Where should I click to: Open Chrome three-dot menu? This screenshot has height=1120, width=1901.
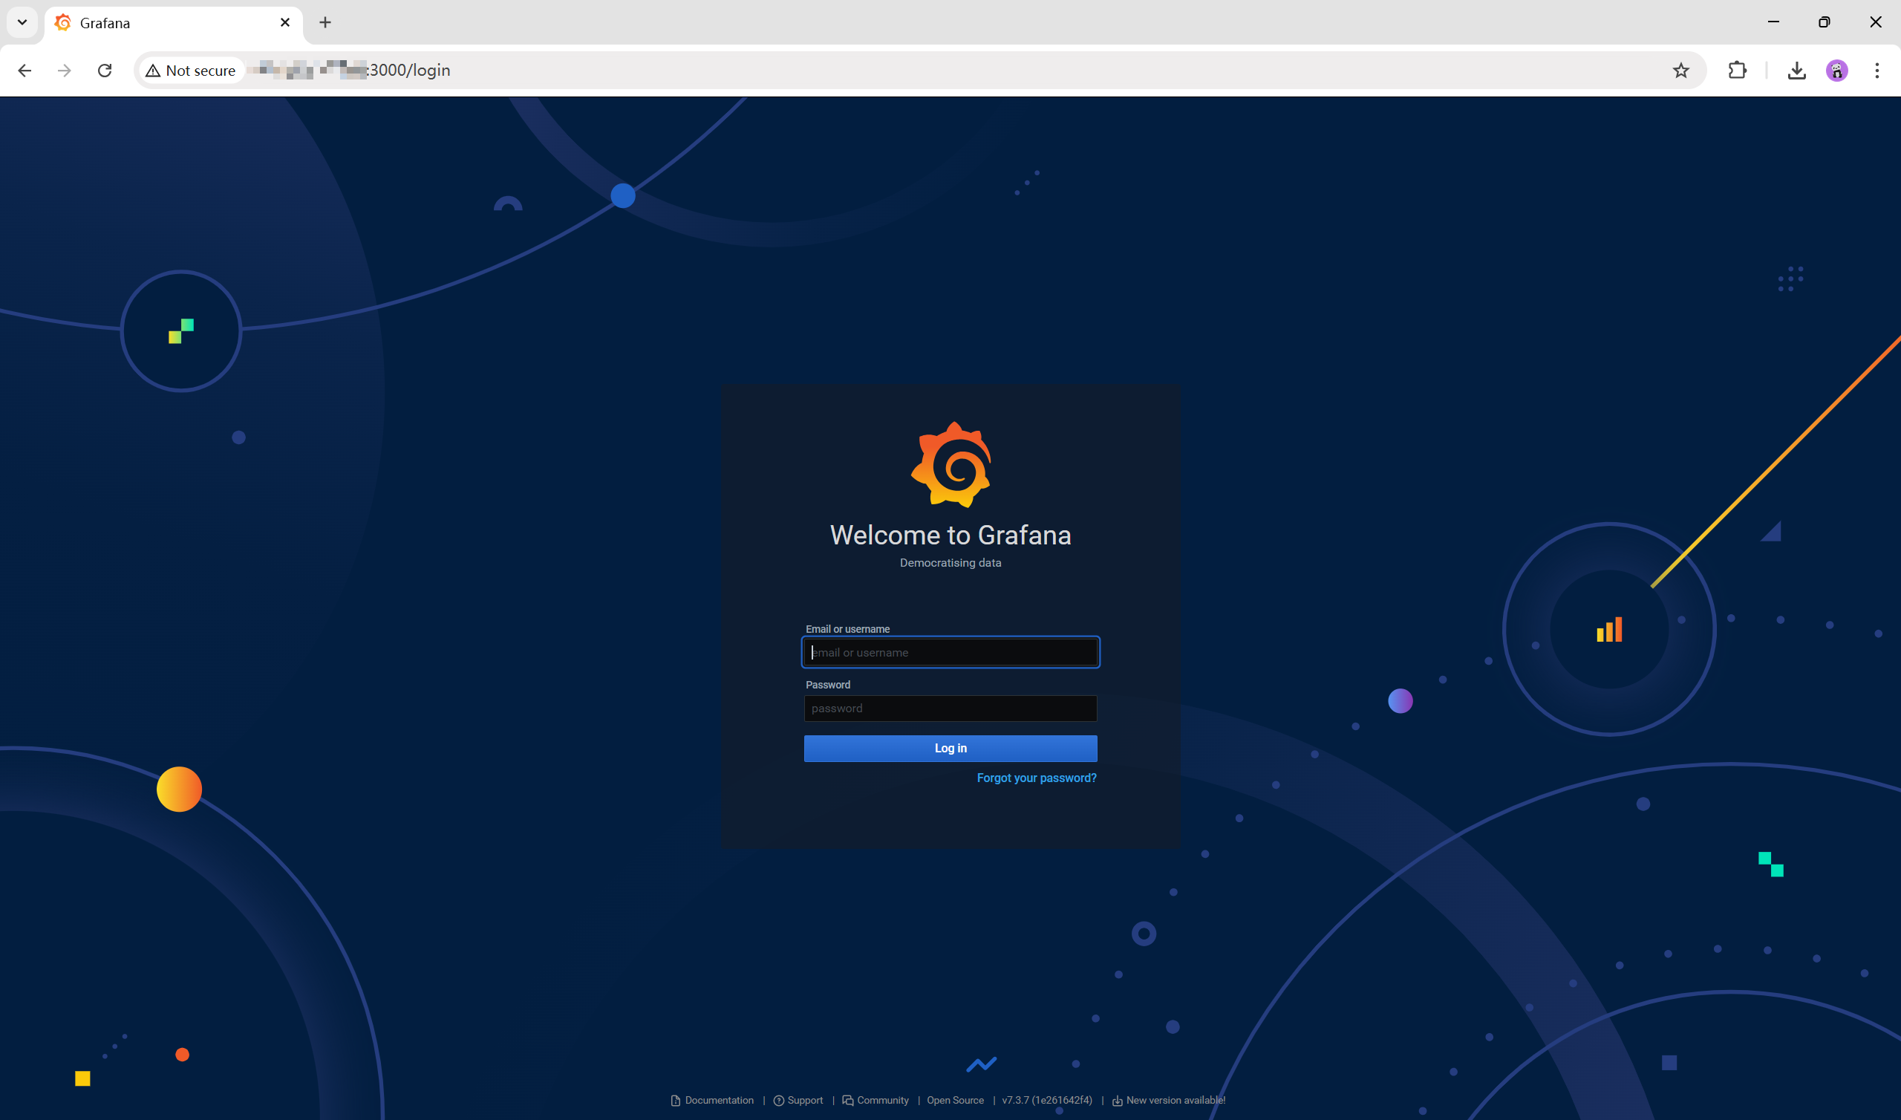coord(1876,71)
